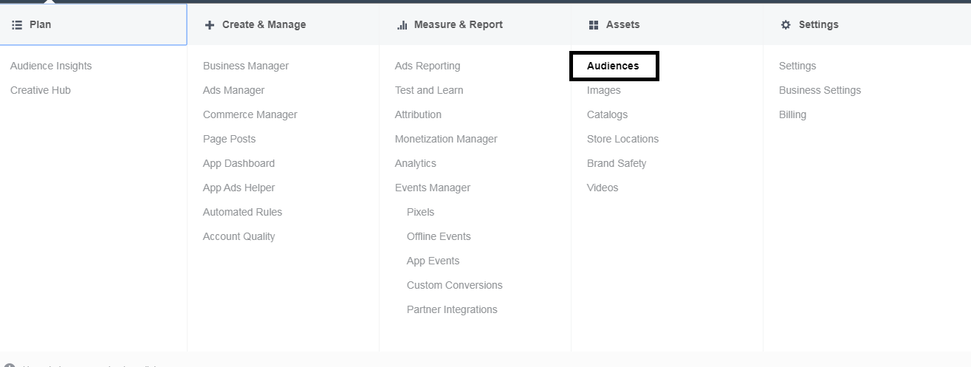Open App Ads Helper
The image size is (971, 367).
239,188
